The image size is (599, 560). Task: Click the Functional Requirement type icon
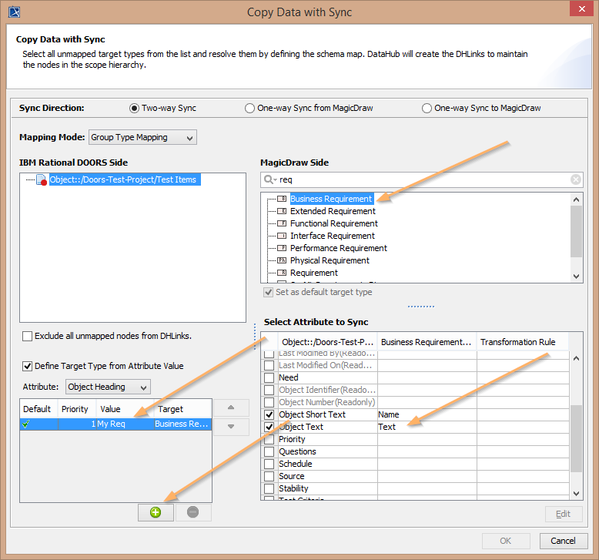tap(282, 223)
